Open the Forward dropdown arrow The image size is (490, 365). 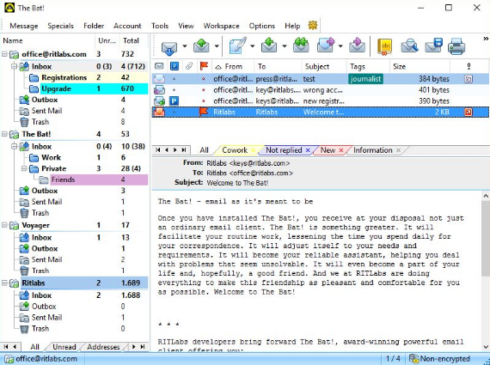(340, 46)
